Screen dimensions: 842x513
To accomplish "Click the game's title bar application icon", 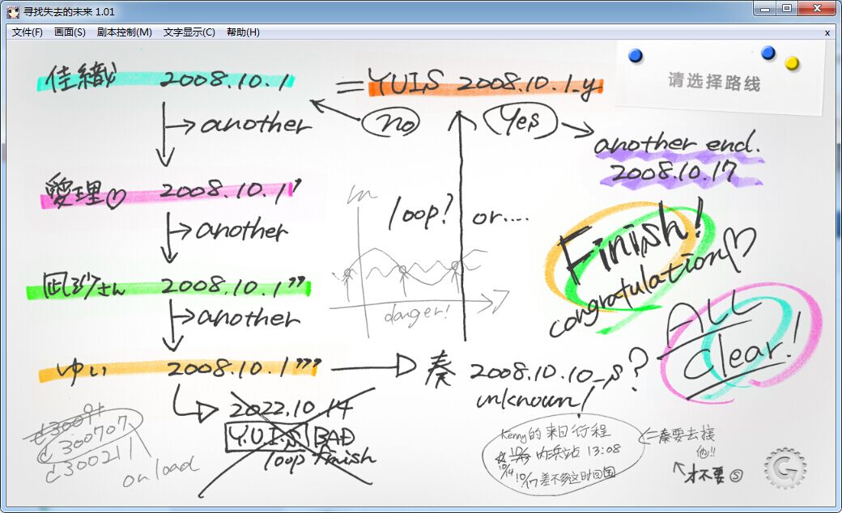I will [x=12, y=11].
